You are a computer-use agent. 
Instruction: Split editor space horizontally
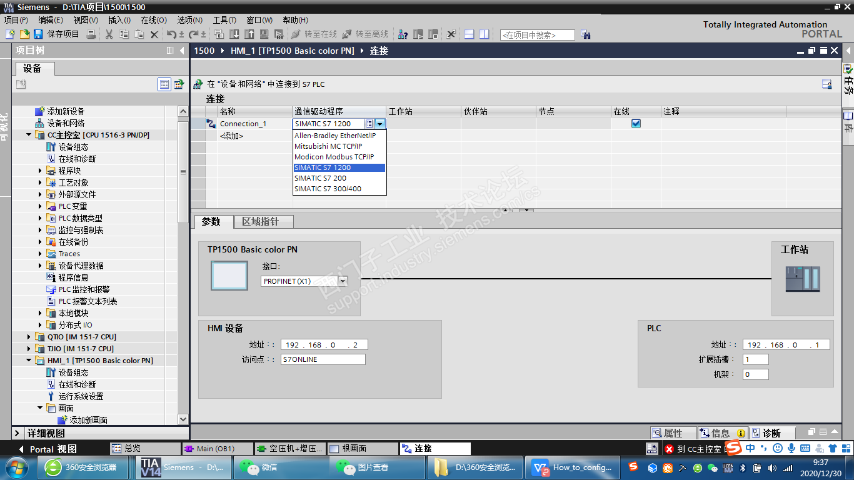point(470,34)
